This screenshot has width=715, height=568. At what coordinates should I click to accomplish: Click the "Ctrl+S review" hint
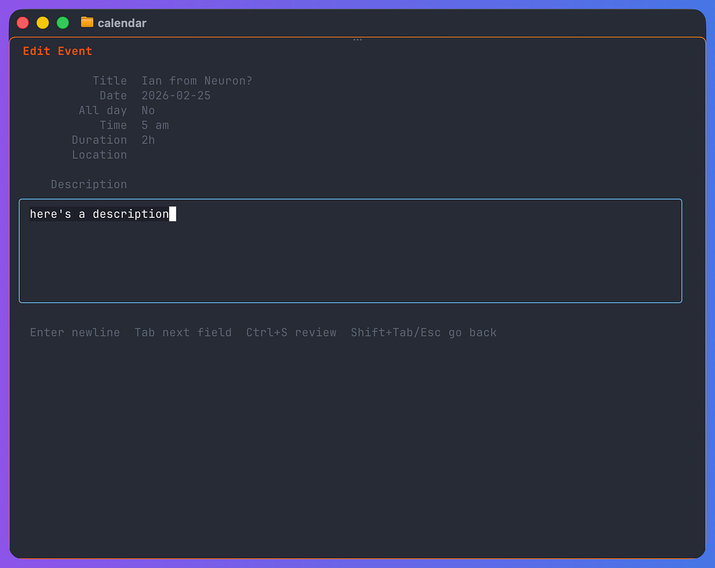pyautogui.click(x=291, y=333)
